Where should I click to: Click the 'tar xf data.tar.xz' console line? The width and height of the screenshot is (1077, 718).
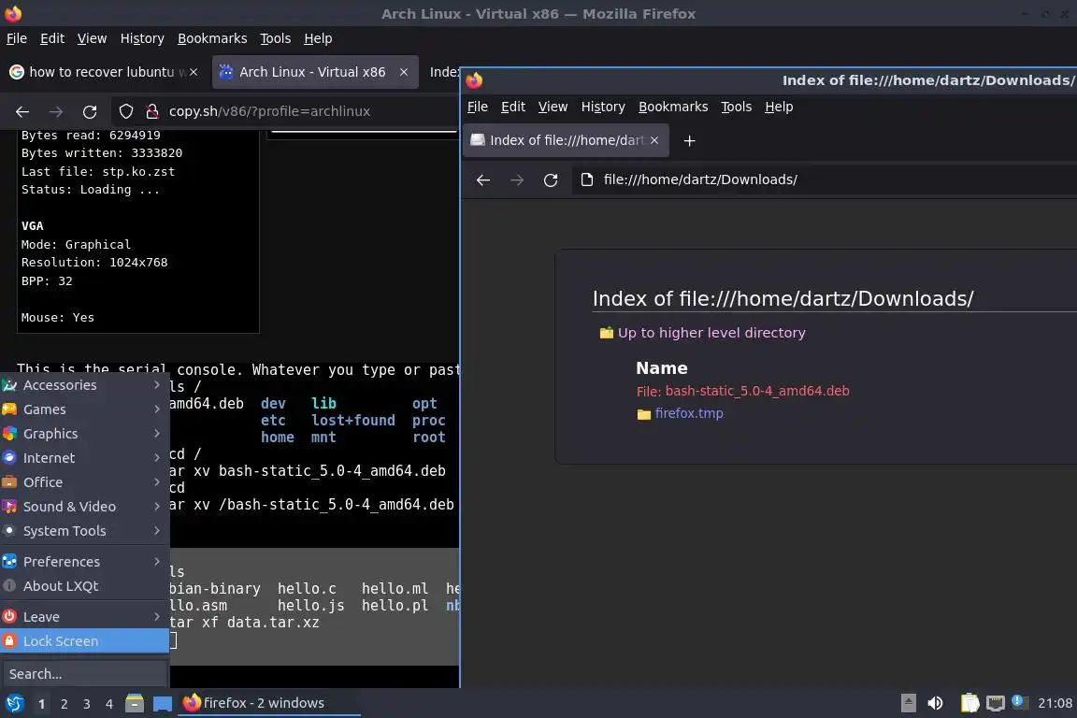pyautogui.click(x=245, y=623)
